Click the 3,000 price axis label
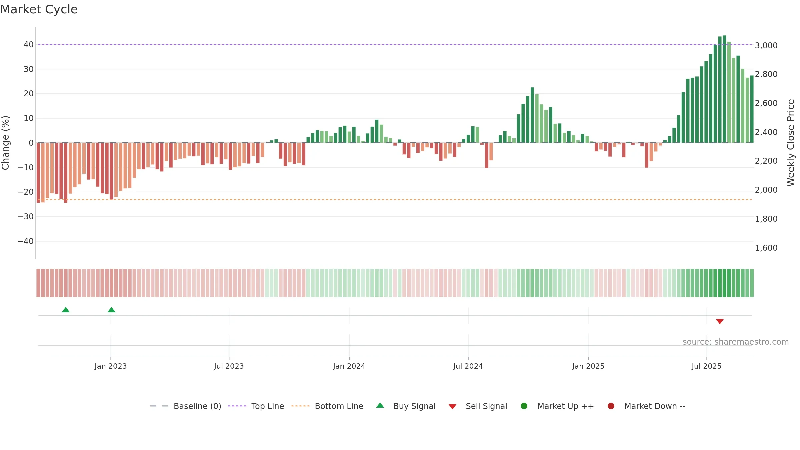Screen dimensions: 800x450 (x=766, y=46)
